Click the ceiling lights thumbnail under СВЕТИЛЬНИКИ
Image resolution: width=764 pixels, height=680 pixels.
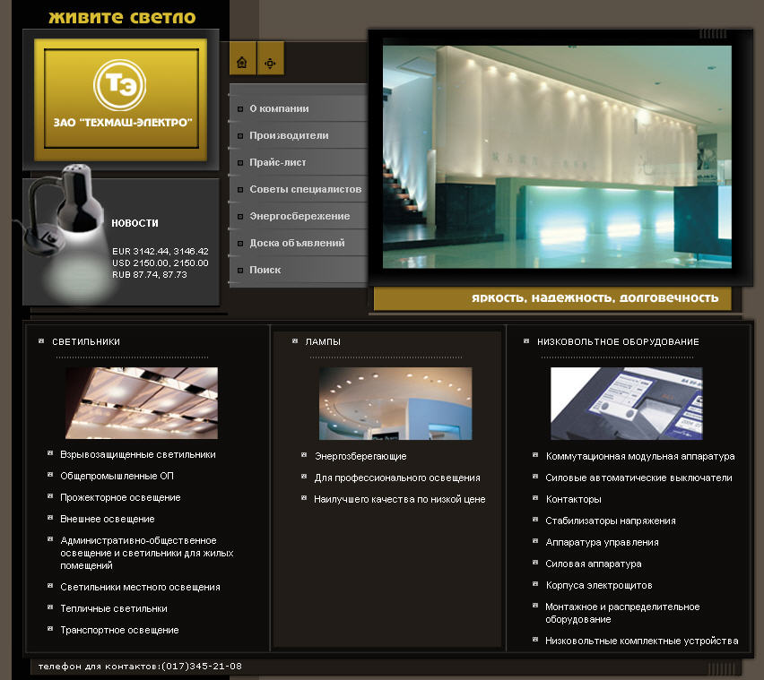(142, 403)
